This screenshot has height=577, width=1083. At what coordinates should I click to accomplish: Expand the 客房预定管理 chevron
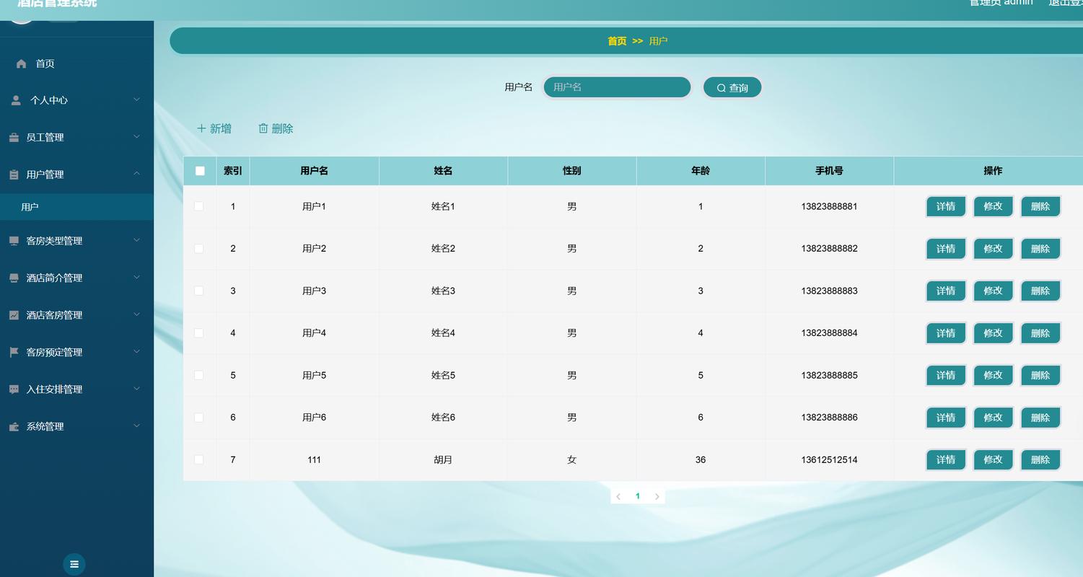click(x=136, y=351)
